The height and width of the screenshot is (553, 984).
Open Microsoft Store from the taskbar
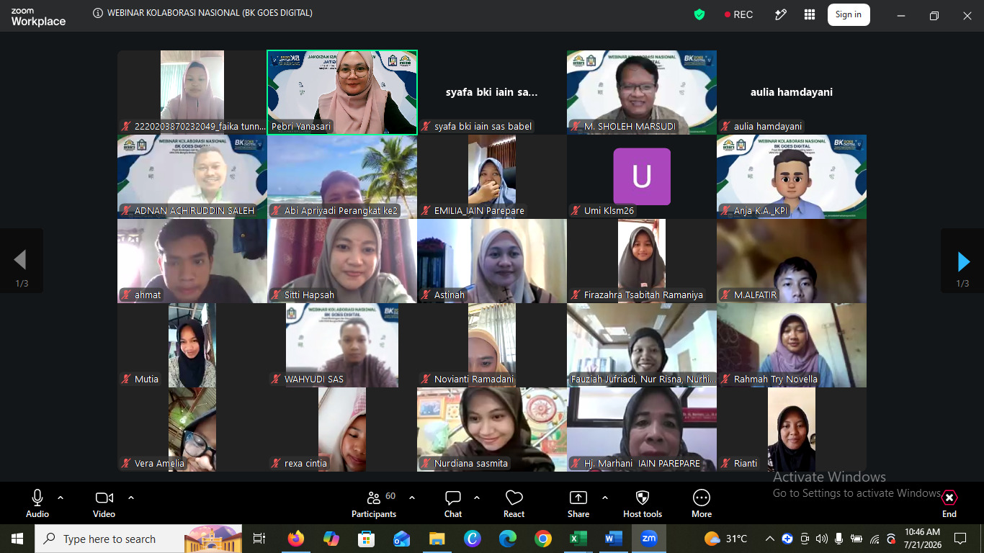tap(366, 539)
